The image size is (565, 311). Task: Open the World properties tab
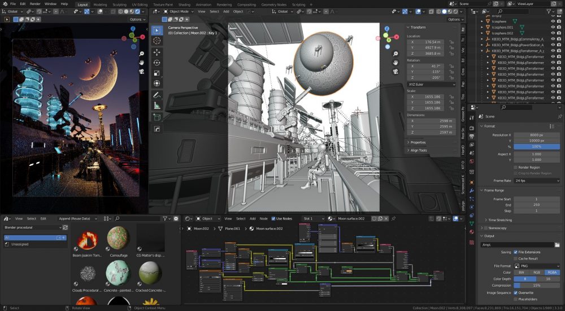click(472, 161)
